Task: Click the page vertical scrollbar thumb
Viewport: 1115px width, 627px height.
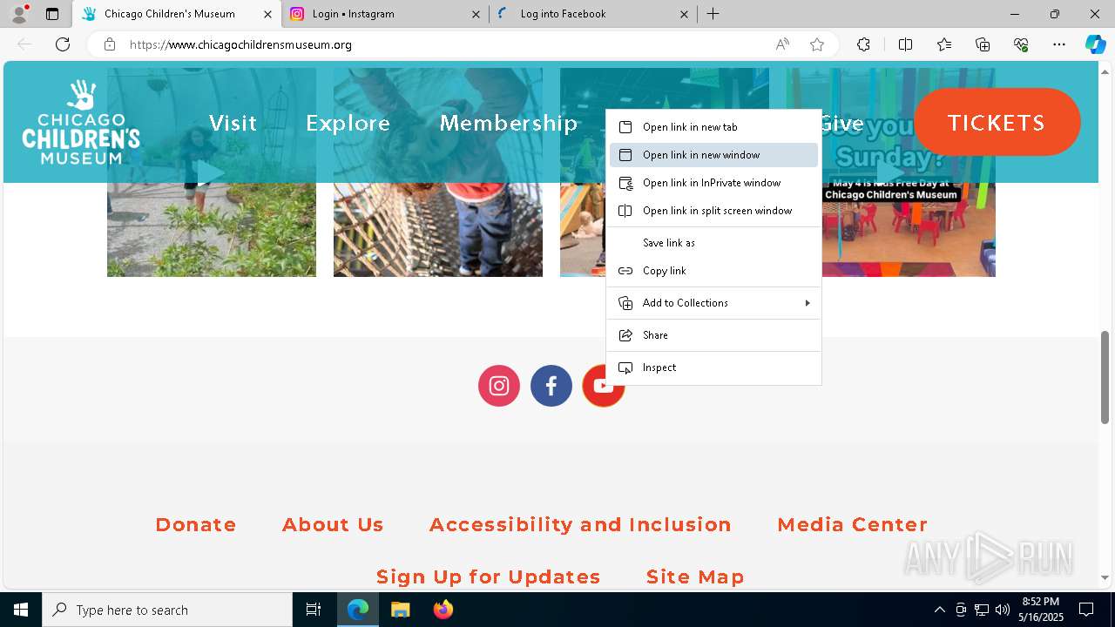Action: click(x=1105, y=377)
